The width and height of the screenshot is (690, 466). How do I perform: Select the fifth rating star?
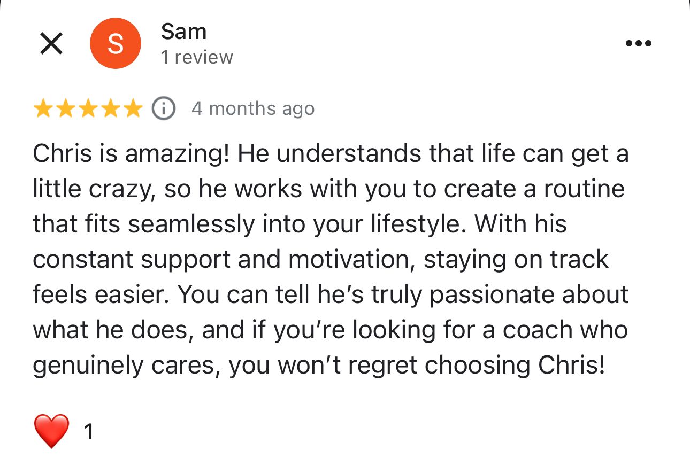point(132,109)
